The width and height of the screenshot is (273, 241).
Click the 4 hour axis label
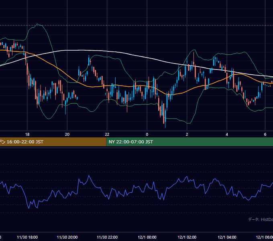pos(227,135)
